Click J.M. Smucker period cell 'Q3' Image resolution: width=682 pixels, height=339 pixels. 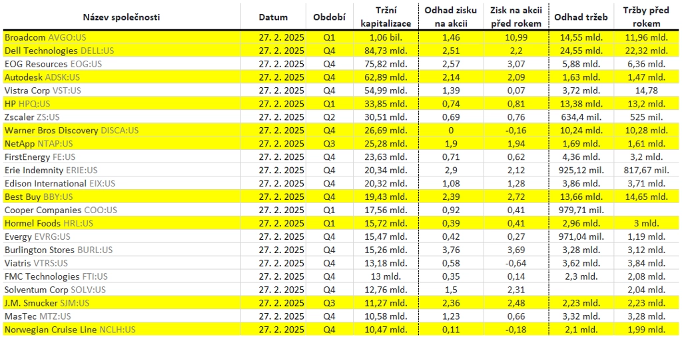329,303
